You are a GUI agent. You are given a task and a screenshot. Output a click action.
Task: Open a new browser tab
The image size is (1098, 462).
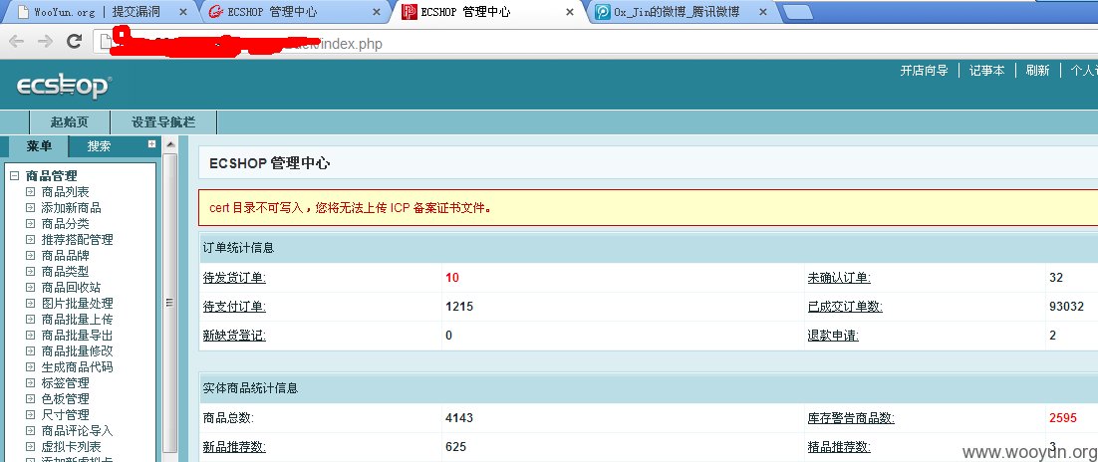pos(796,12)
